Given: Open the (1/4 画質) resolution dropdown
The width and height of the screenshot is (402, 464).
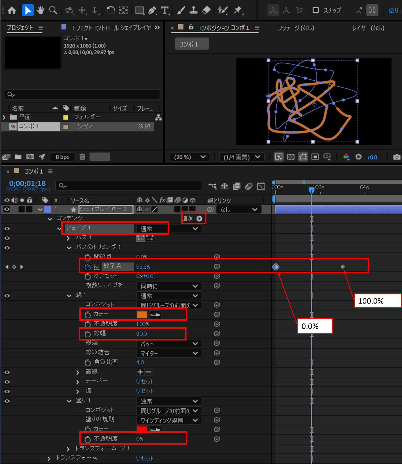Looking at the screenshot, I should (242, 157).
